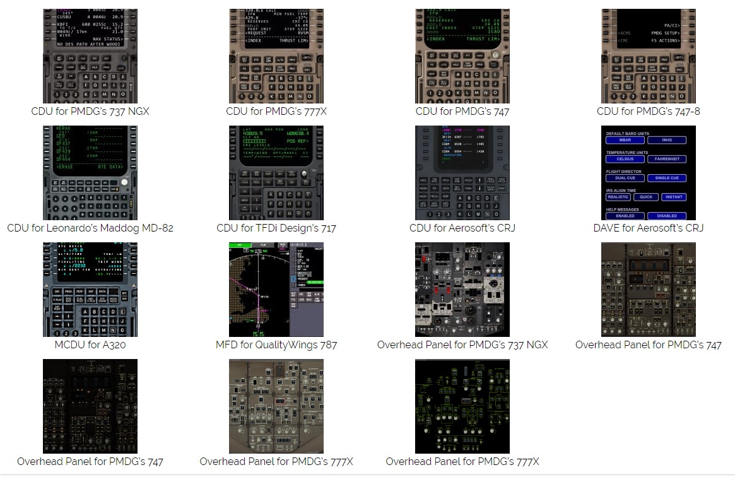This screenshot has height=477, width=735.
Task: Open the Aerosoft CRJ CDU thumbnail
Action: (462, 172)
